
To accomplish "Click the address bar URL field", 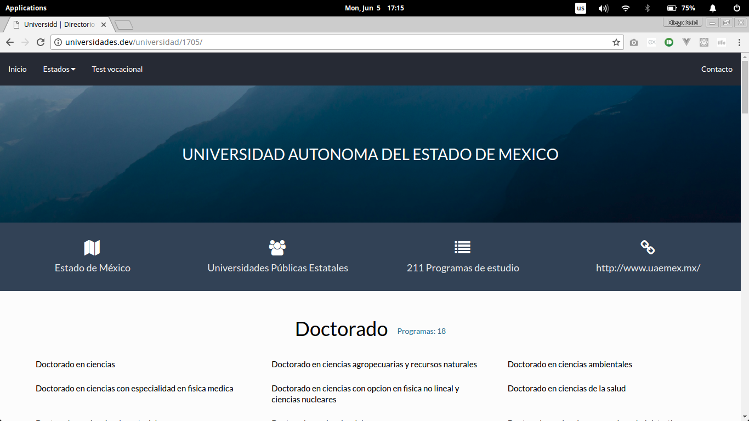I will pos(337,42).
